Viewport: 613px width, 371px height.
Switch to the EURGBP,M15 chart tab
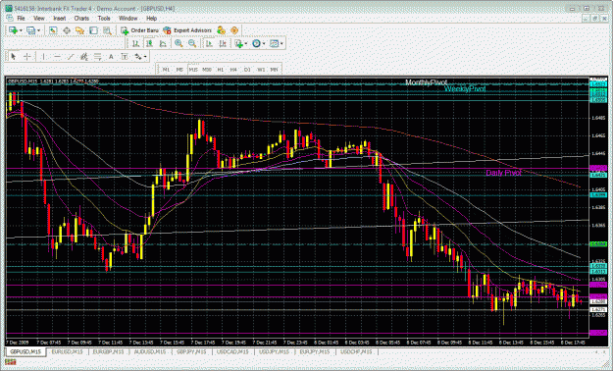pyautogui.click(x=108, y=352)
